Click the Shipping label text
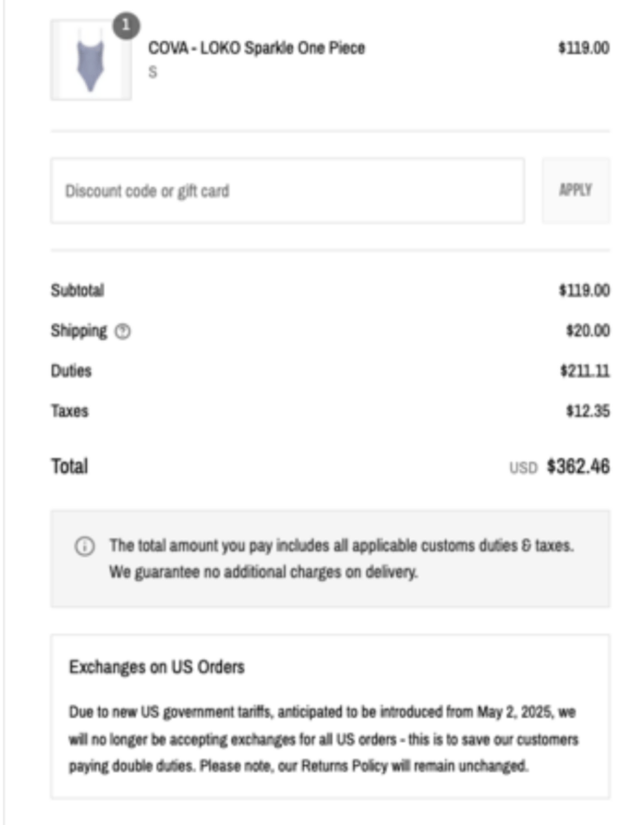 coord(79,331)
